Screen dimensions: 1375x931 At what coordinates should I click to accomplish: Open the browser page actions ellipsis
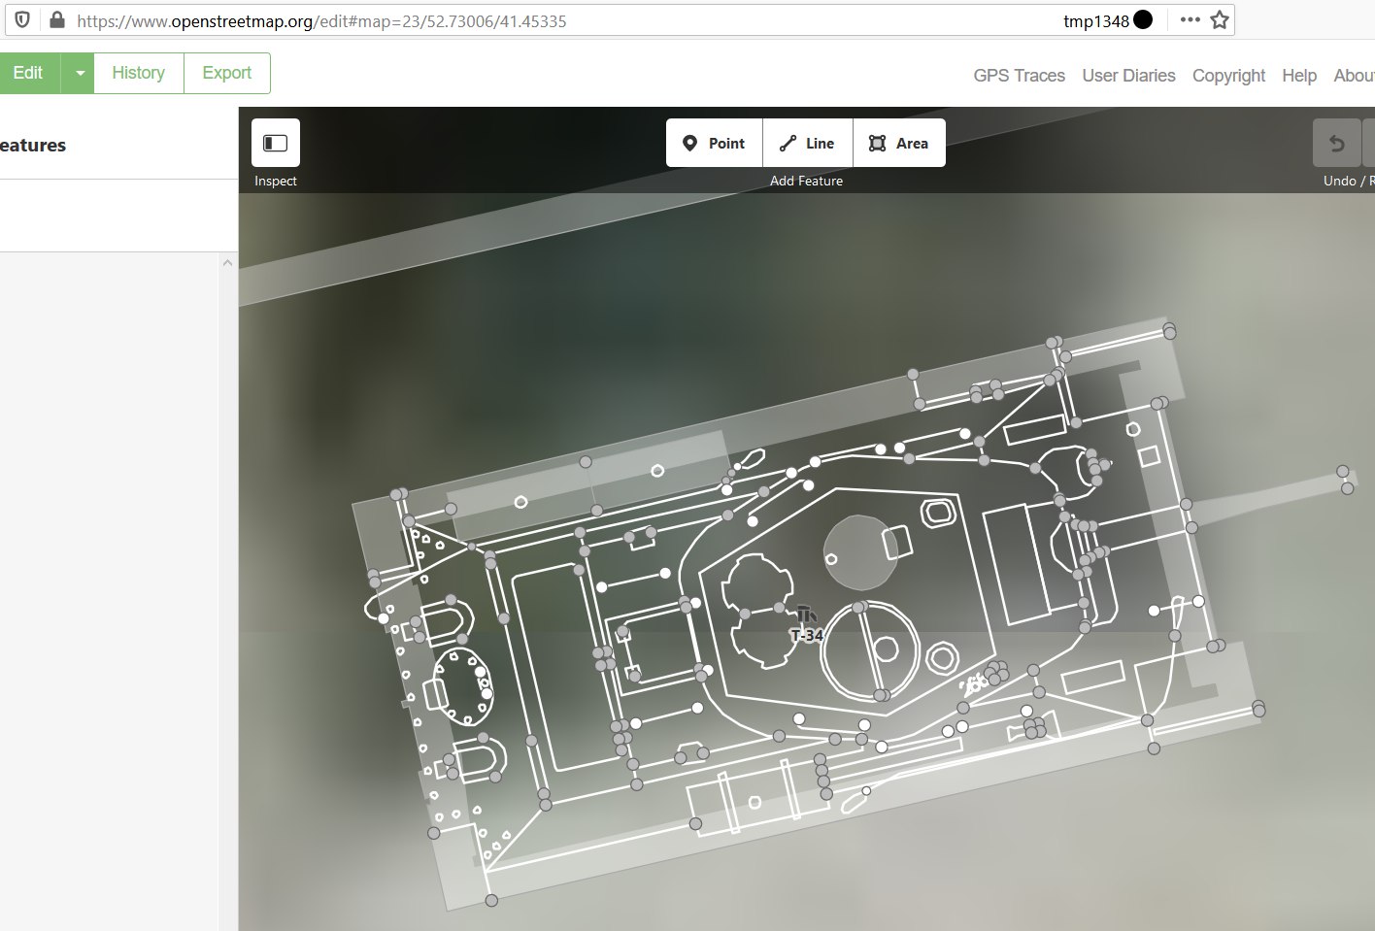(1190, 19)
